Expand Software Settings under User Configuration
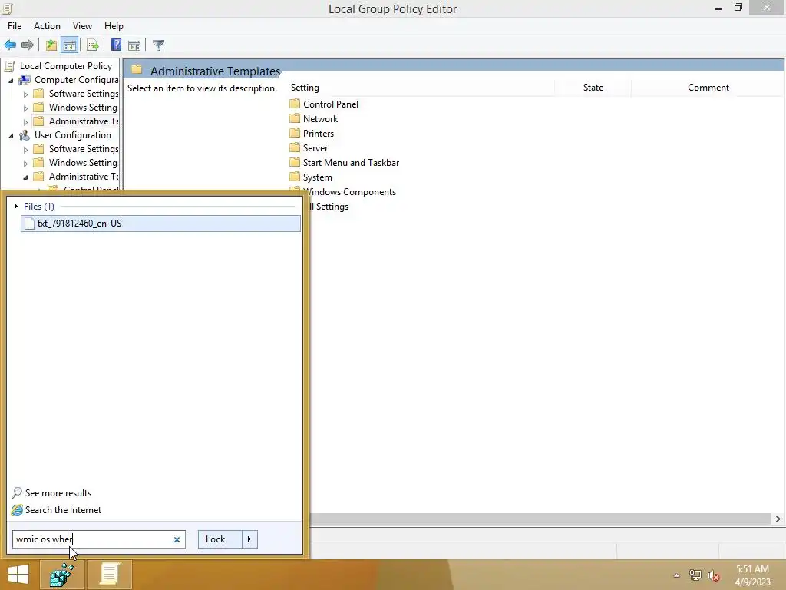Image resolution: width=786 pixels, height=590 pixels. (25, 150)
